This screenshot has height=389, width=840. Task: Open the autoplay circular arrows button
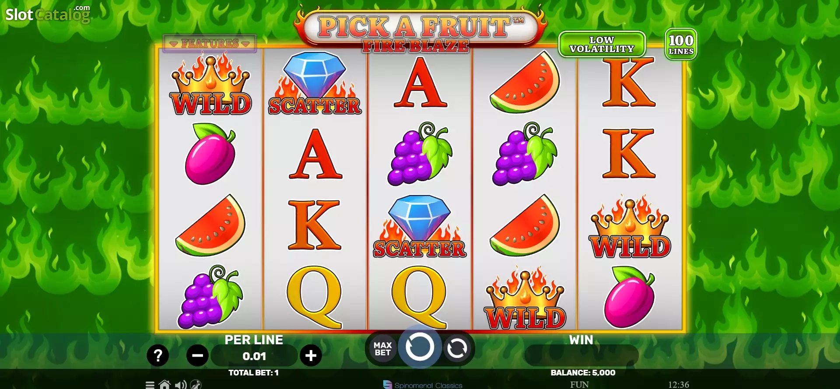tap(457, 349)
